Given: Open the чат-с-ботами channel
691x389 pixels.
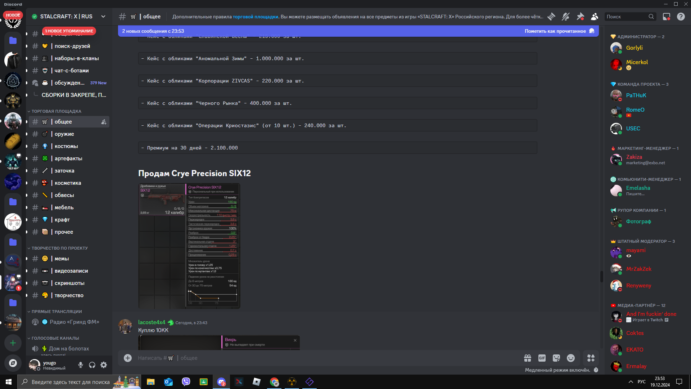Looking at the screenshot, I should (69, 71).
